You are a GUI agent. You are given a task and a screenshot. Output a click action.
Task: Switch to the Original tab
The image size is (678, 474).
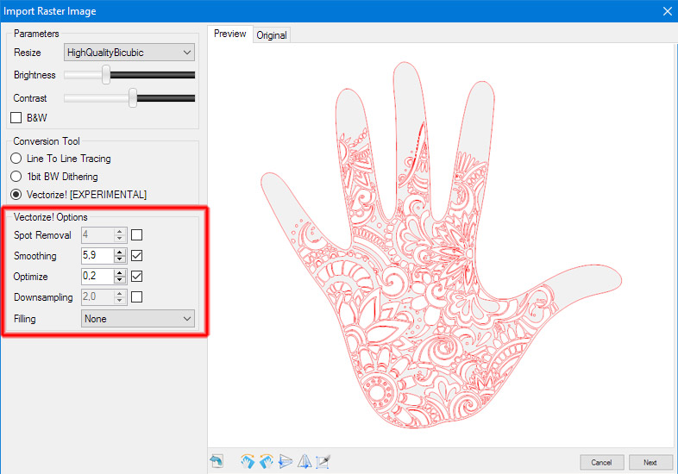tap(272, 35)
